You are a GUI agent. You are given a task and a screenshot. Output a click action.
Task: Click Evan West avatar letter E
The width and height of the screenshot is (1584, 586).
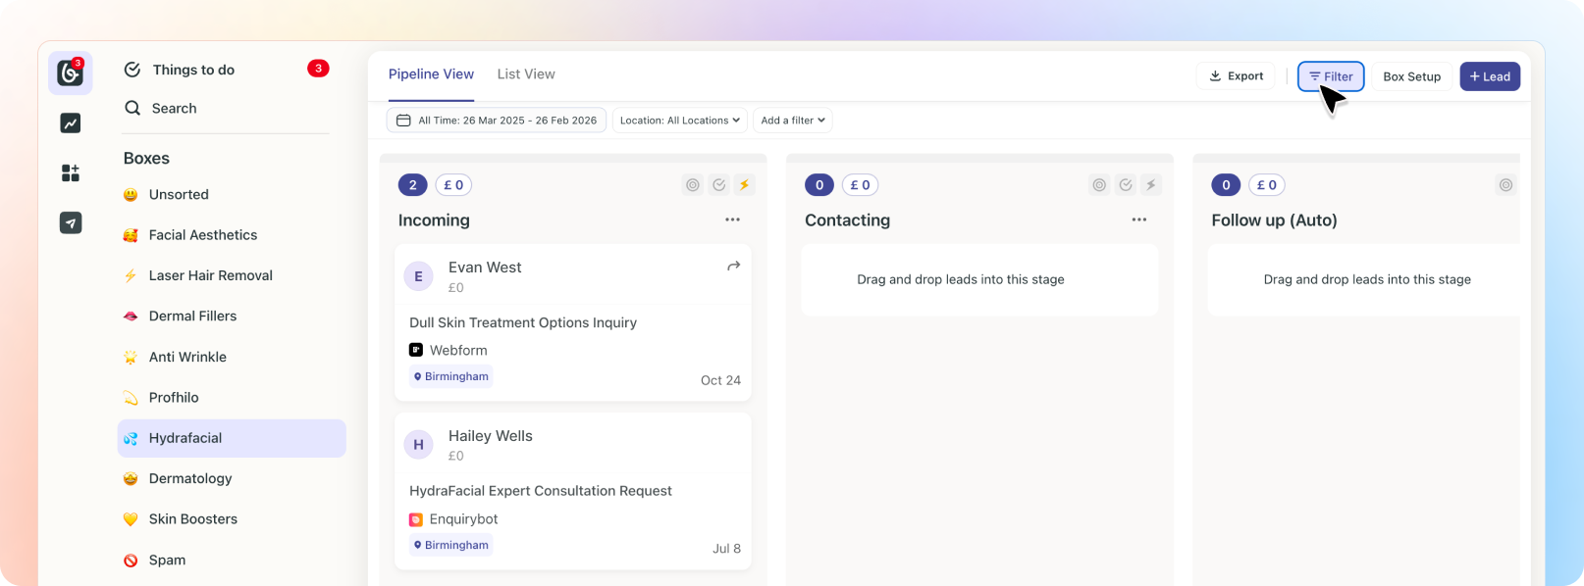(419, 276)
